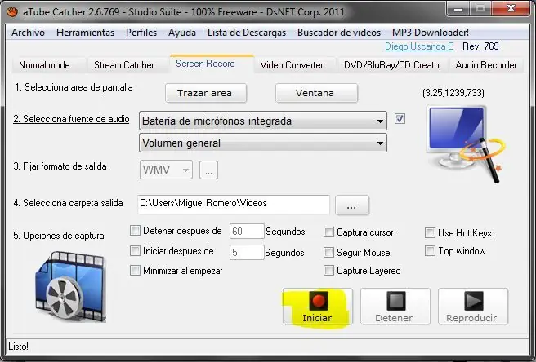Click the Iniciar button with red dot
The width and height of the screenshot is (536, 362).
317,306
